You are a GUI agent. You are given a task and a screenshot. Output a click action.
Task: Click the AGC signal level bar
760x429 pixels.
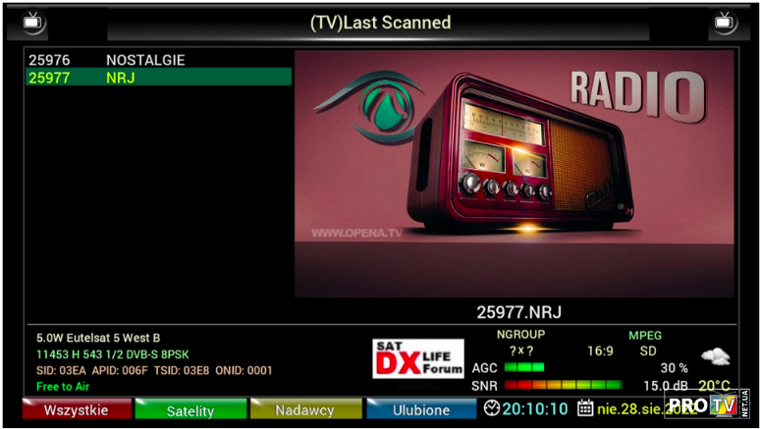(x=523, y=367)
